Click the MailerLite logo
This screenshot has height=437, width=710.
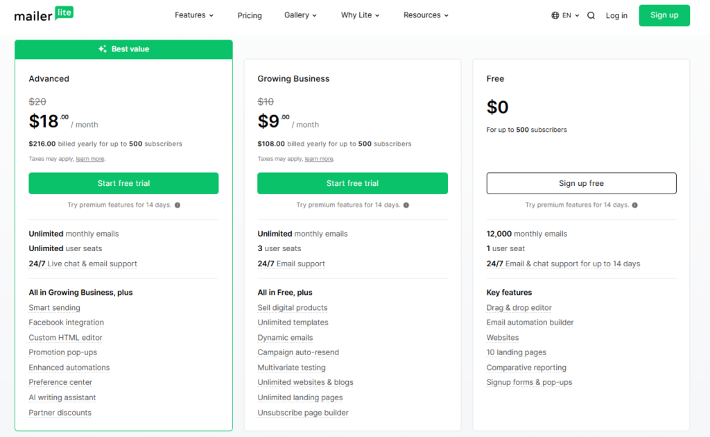click(44, 15)
